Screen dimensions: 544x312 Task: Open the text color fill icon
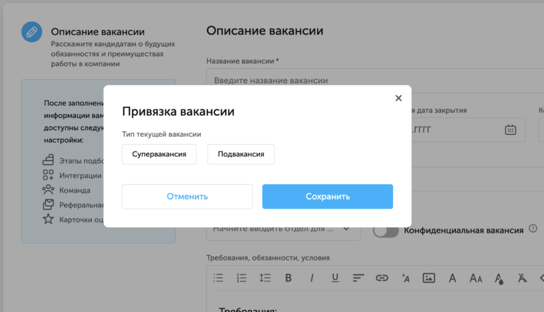click(x=499, y=279)
